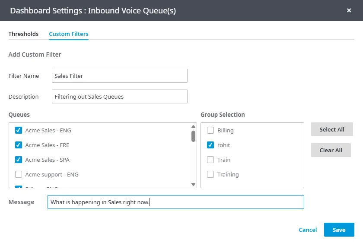363x247 pixels.
Task: Click the Clear All button
Action: (x=331, y=150)
